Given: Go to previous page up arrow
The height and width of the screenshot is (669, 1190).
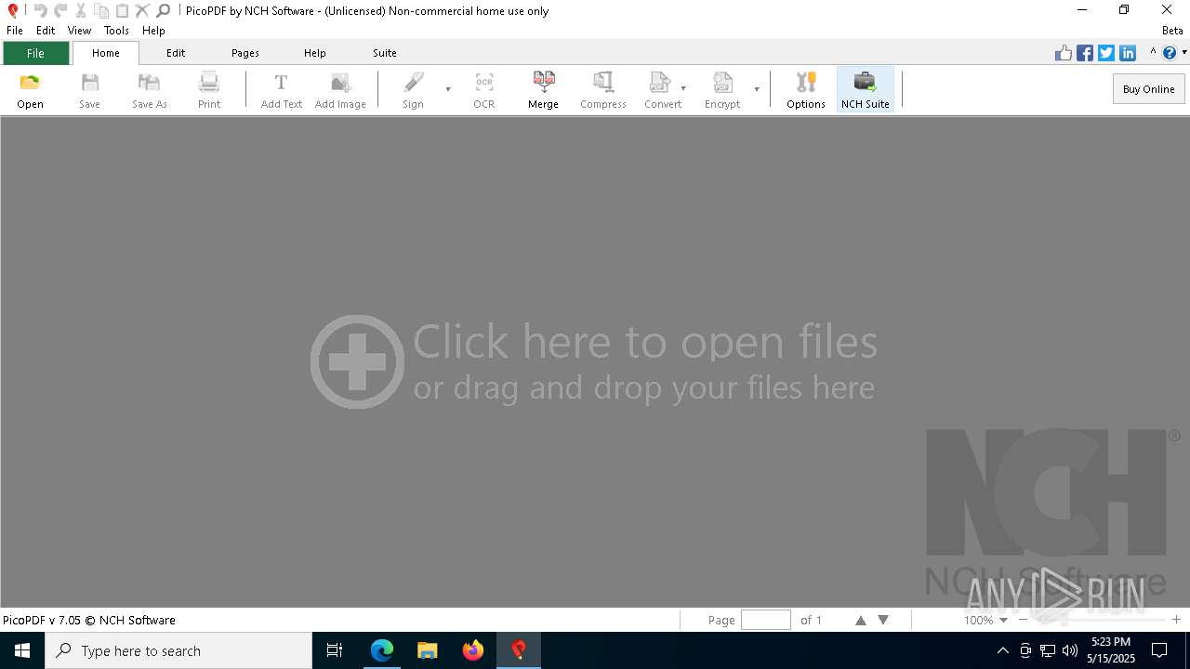Looking at the screenshot, I should pos(860,620).
